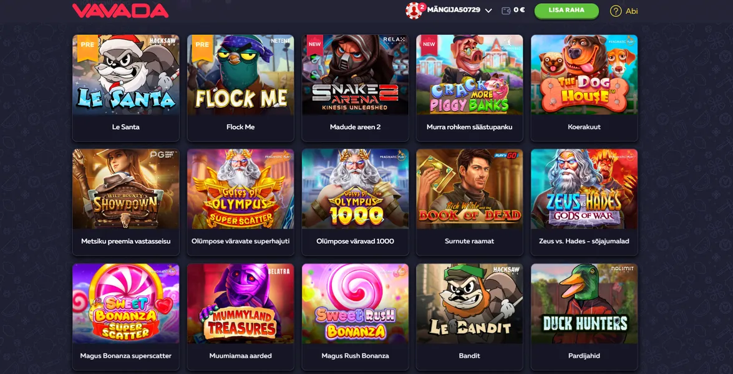The image size is (733, 374).
Task: Click the Metsiku preemia vastasseisu title
Action: pyautogui.click(x=126, y=241)
